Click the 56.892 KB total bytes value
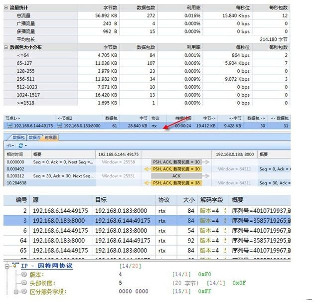 (106, 15)
